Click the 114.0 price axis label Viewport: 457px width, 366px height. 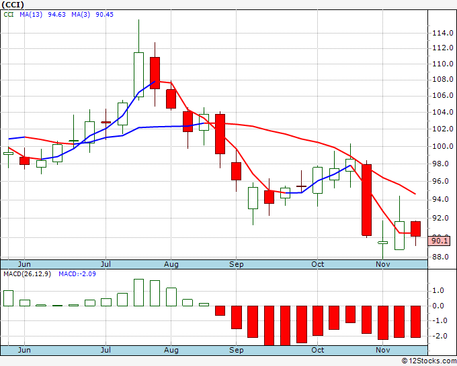point(442,33)
